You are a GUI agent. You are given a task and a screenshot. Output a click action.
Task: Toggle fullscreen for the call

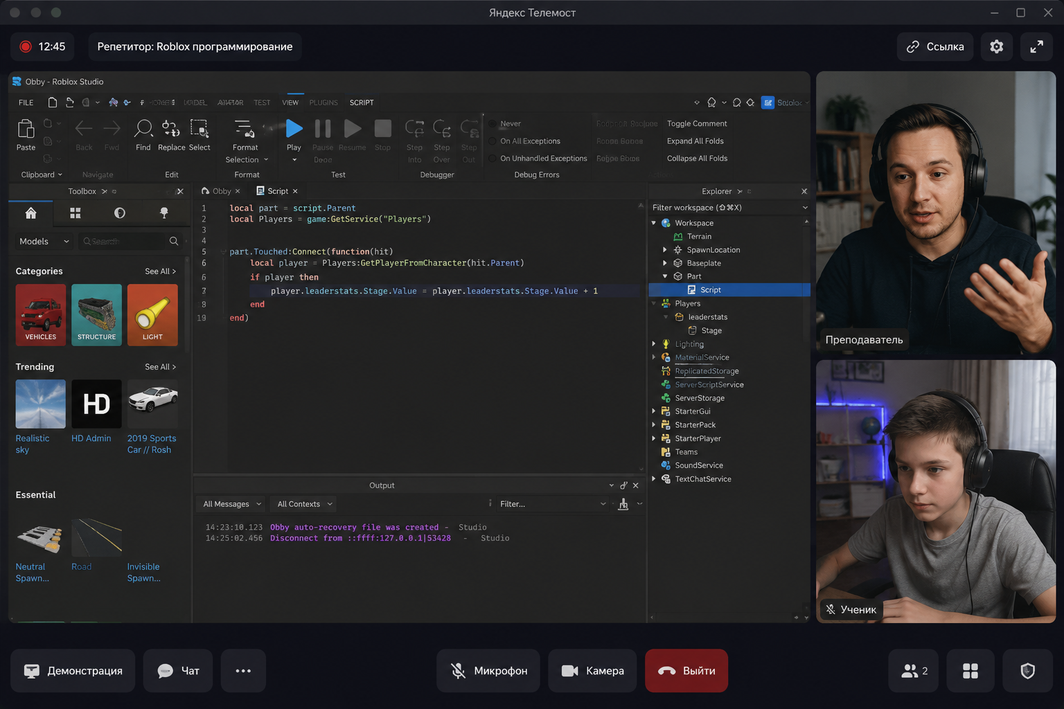1036,46
